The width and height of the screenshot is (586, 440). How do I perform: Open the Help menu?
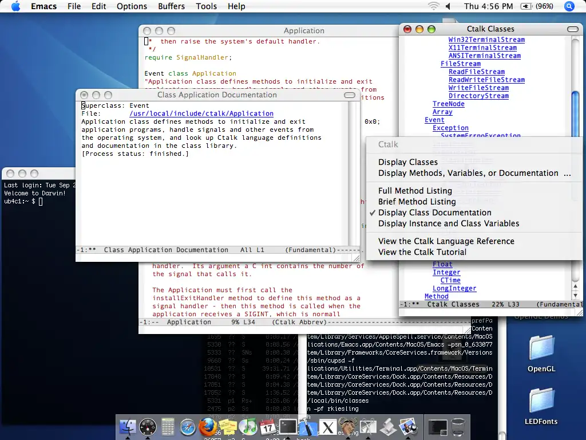pyautogui.click(x=236, y=6)
